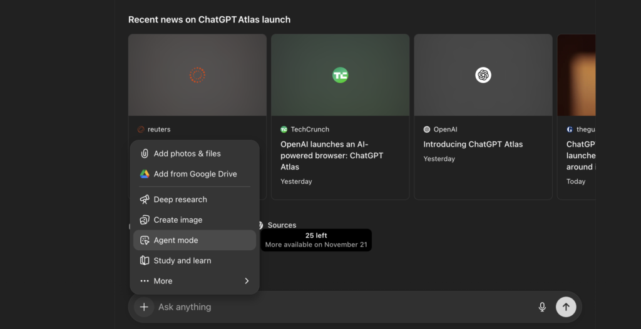
Task: Open the Introducing ChatGPT Atlas article
Action: (473, 144)
